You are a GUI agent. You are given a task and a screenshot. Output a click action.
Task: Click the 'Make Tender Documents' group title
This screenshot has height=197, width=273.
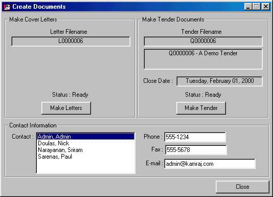click(173, 19)
